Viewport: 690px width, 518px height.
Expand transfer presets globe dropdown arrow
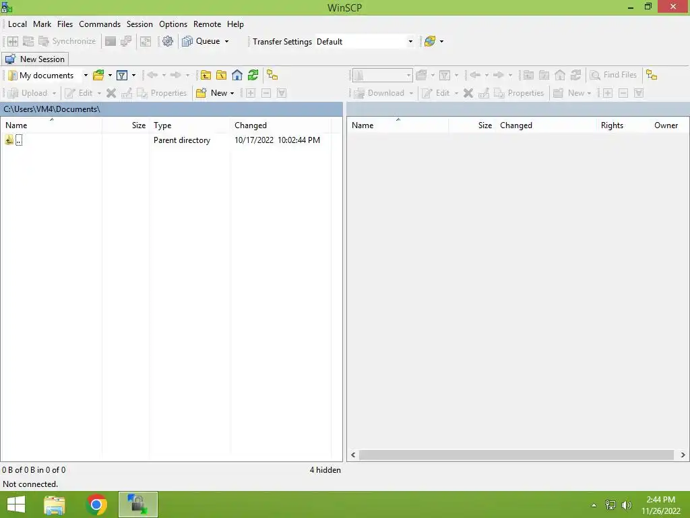coord(441,41)
